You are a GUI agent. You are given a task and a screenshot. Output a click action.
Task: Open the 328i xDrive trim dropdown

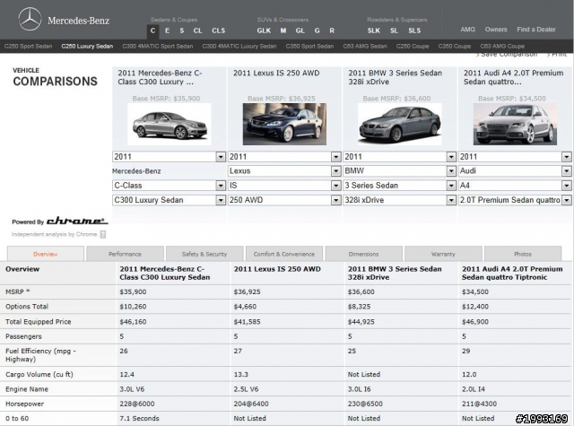400,200
